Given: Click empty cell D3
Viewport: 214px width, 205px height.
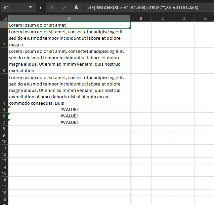Looking at the screenshot, I should pyautogui.click(x=184, y=61).
